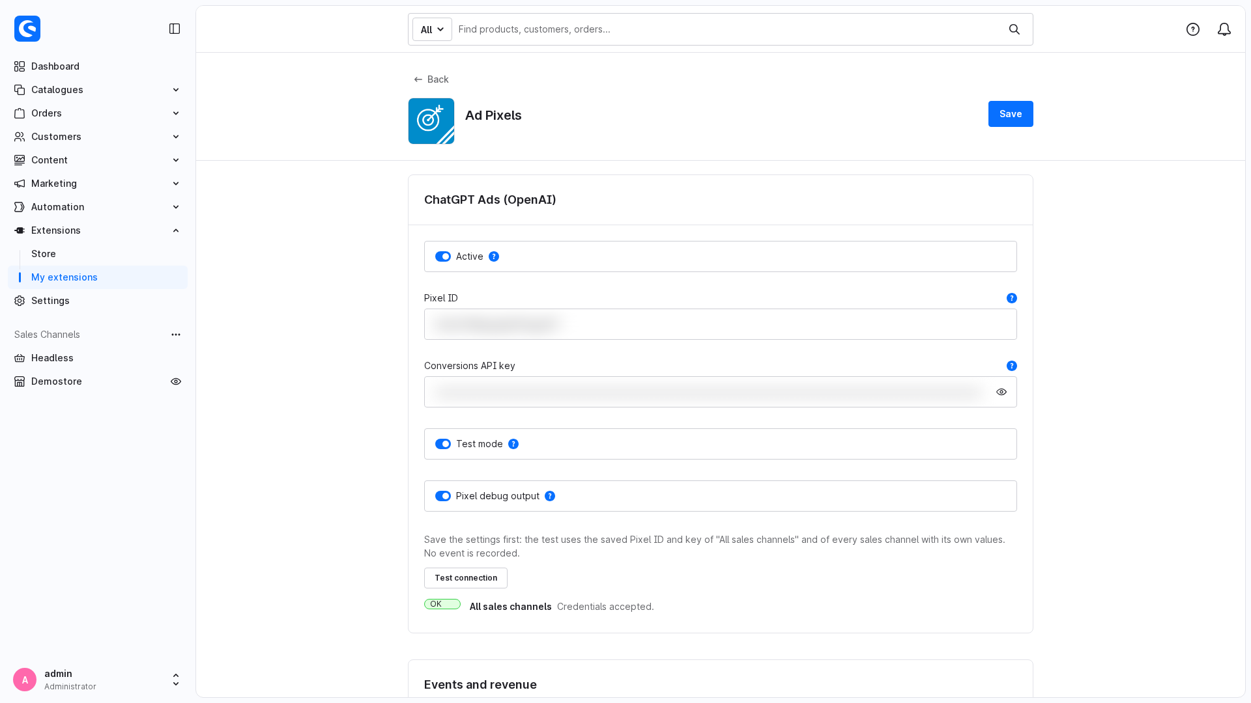Click the Ad Pixels extension icon
This screenshot has width=1251, height=703.
(x=431, y=121)
